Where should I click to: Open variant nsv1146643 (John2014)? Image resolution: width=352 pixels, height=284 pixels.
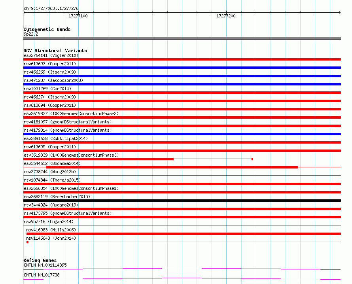tap(51, 238)
